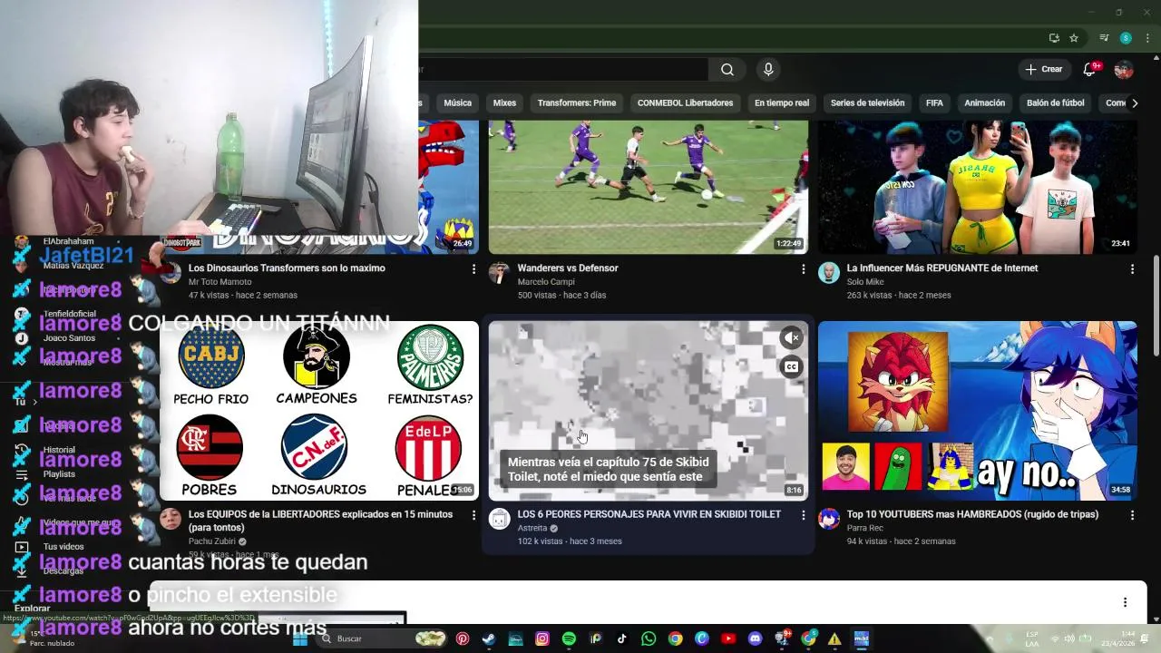
Task: Select the En tiempo real chip
Action: tap(782, 102)
